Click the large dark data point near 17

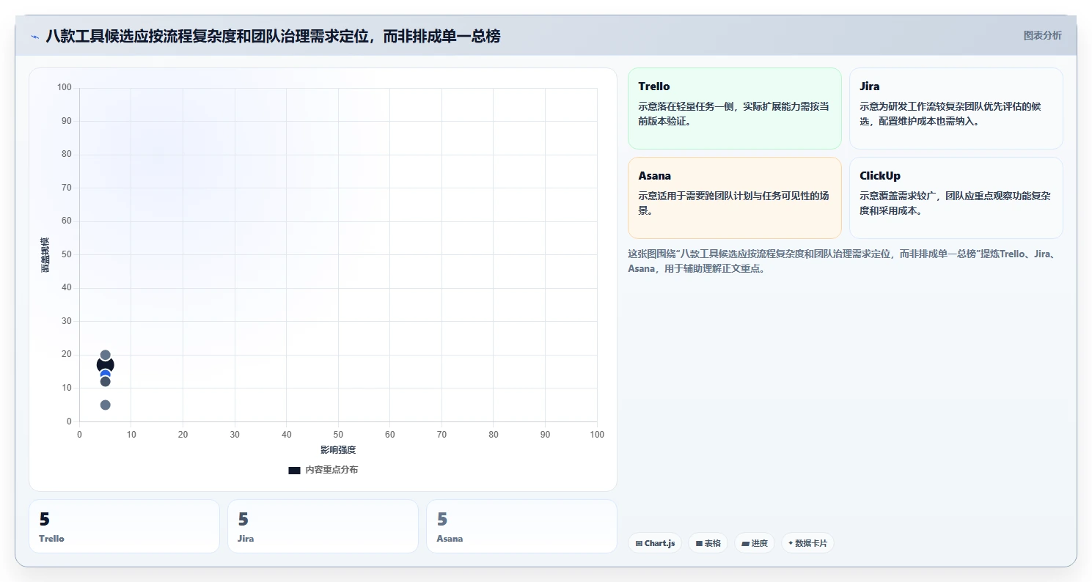click(105, 365)
